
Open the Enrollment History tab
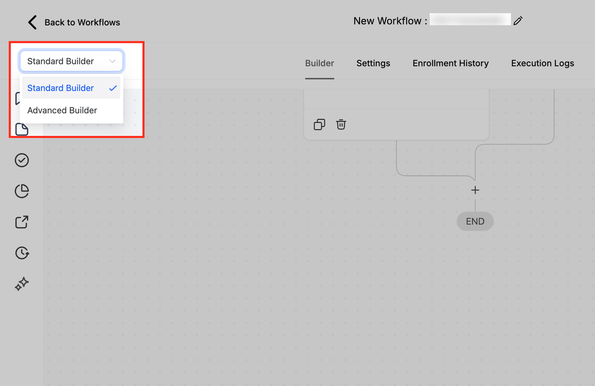point(450,63)
